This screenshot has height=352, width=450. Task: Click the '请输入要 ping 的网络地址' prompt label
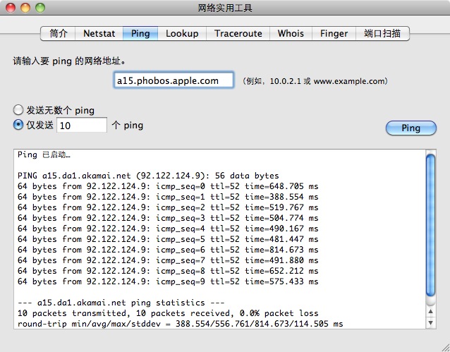point(69,61)
